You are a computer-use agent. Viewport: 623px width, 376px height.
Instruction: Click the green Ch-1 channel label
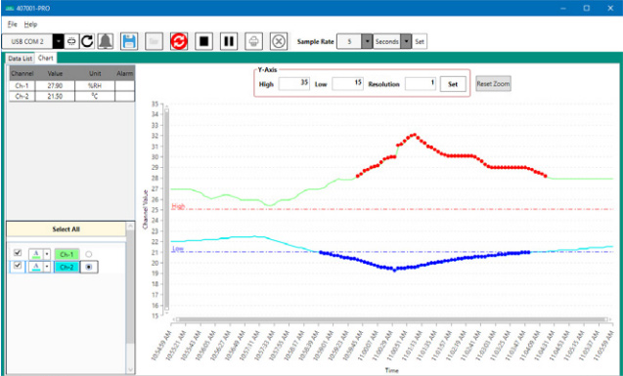pyautogui.click(x=67, y=254)
